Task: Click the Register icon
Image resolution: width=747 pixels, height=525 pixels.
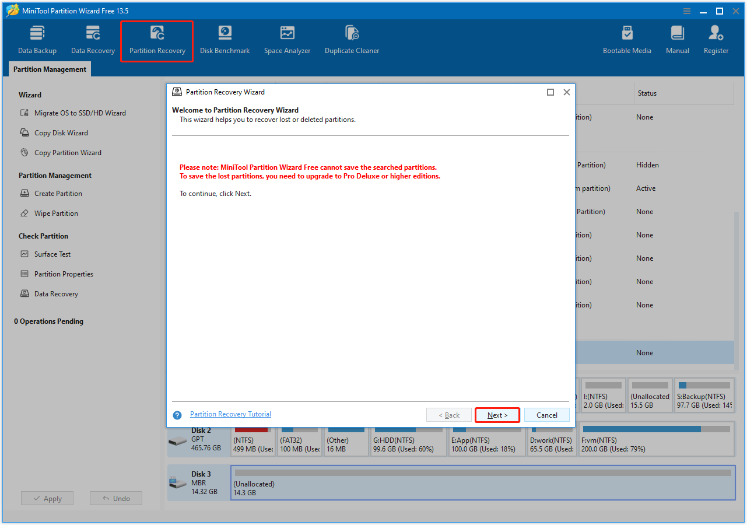Action: 716,38
